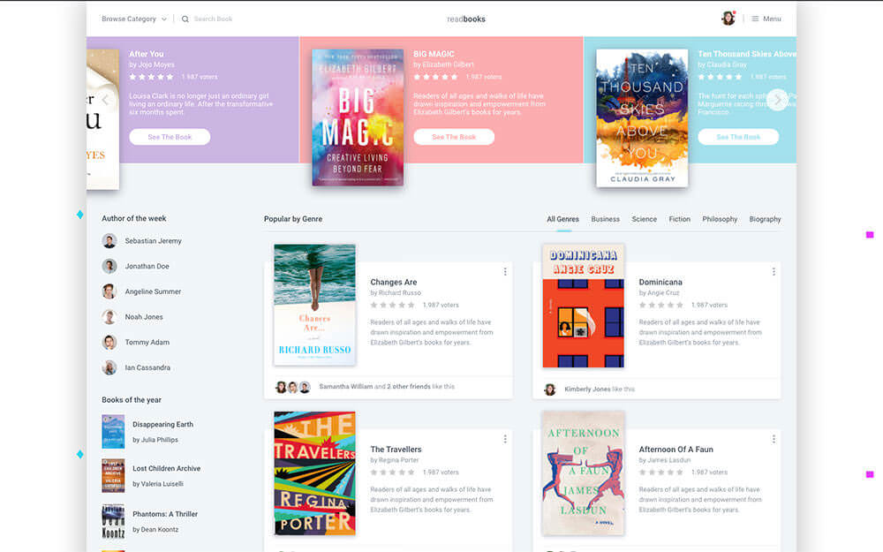Focus the Search Book input field

[213, 19]
